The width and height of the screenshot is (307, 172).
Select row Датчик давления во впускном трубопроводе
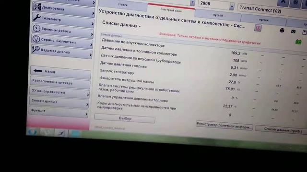coord(141,59)
